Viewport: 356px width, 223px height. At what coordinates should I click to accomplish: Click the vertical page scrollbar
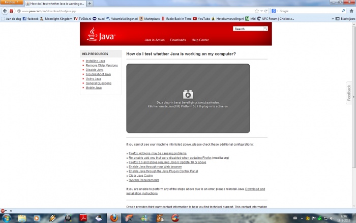(354, 98)
